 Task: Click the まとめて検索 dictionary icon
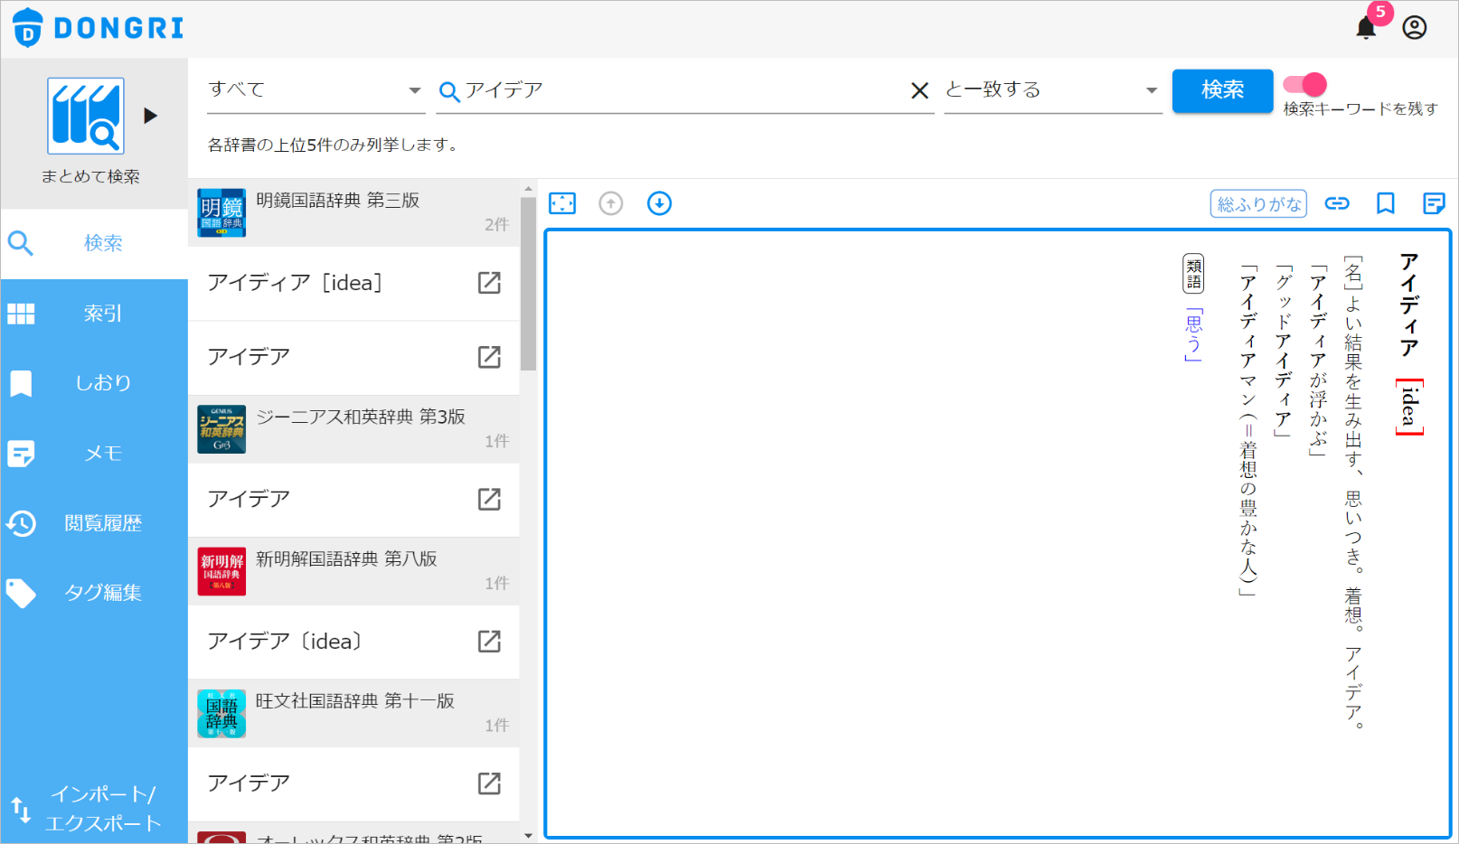86,116
